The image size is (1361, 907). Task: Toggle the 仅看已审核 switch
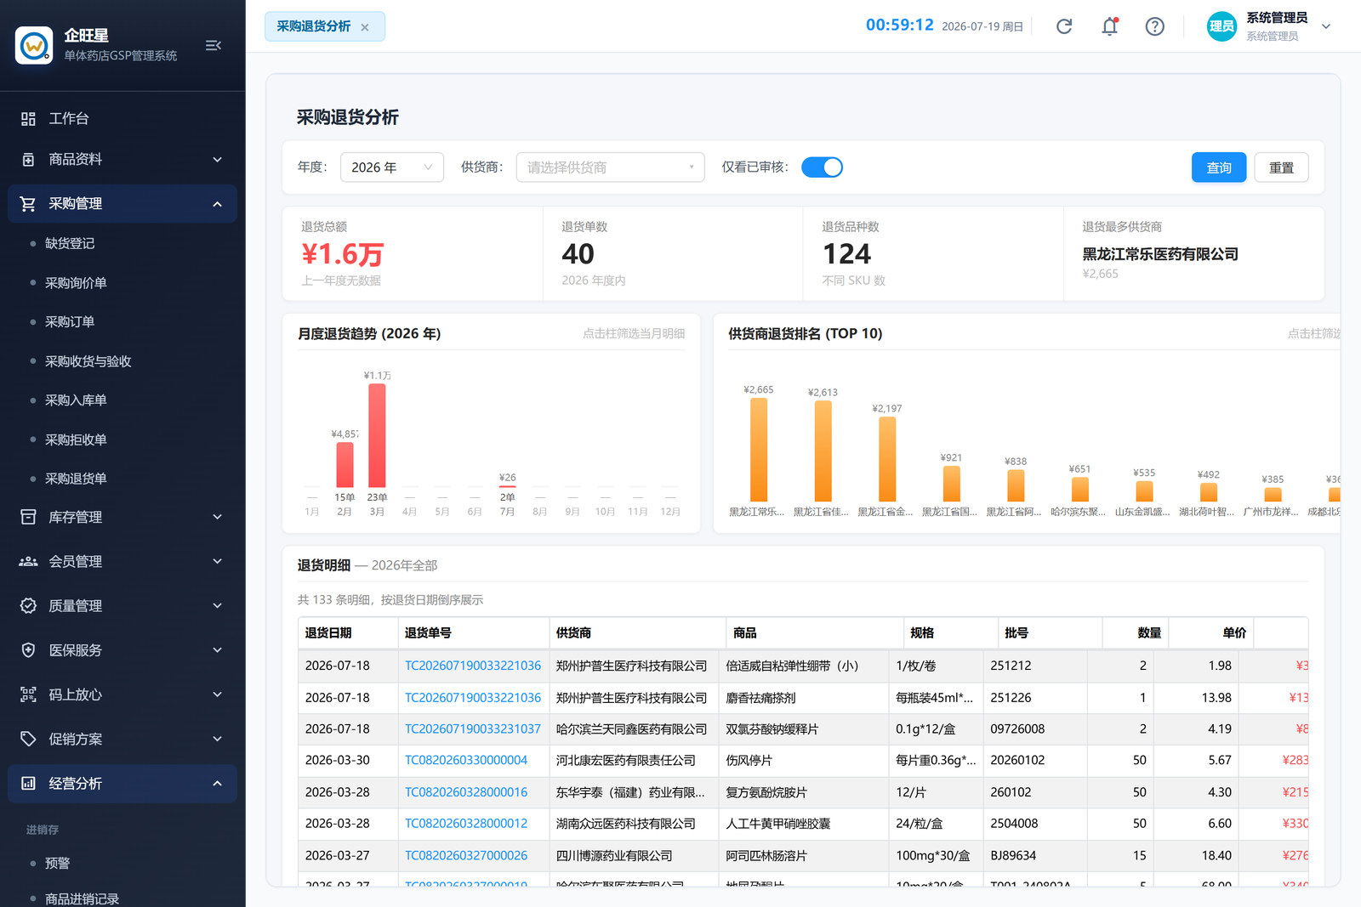point(822,167)
